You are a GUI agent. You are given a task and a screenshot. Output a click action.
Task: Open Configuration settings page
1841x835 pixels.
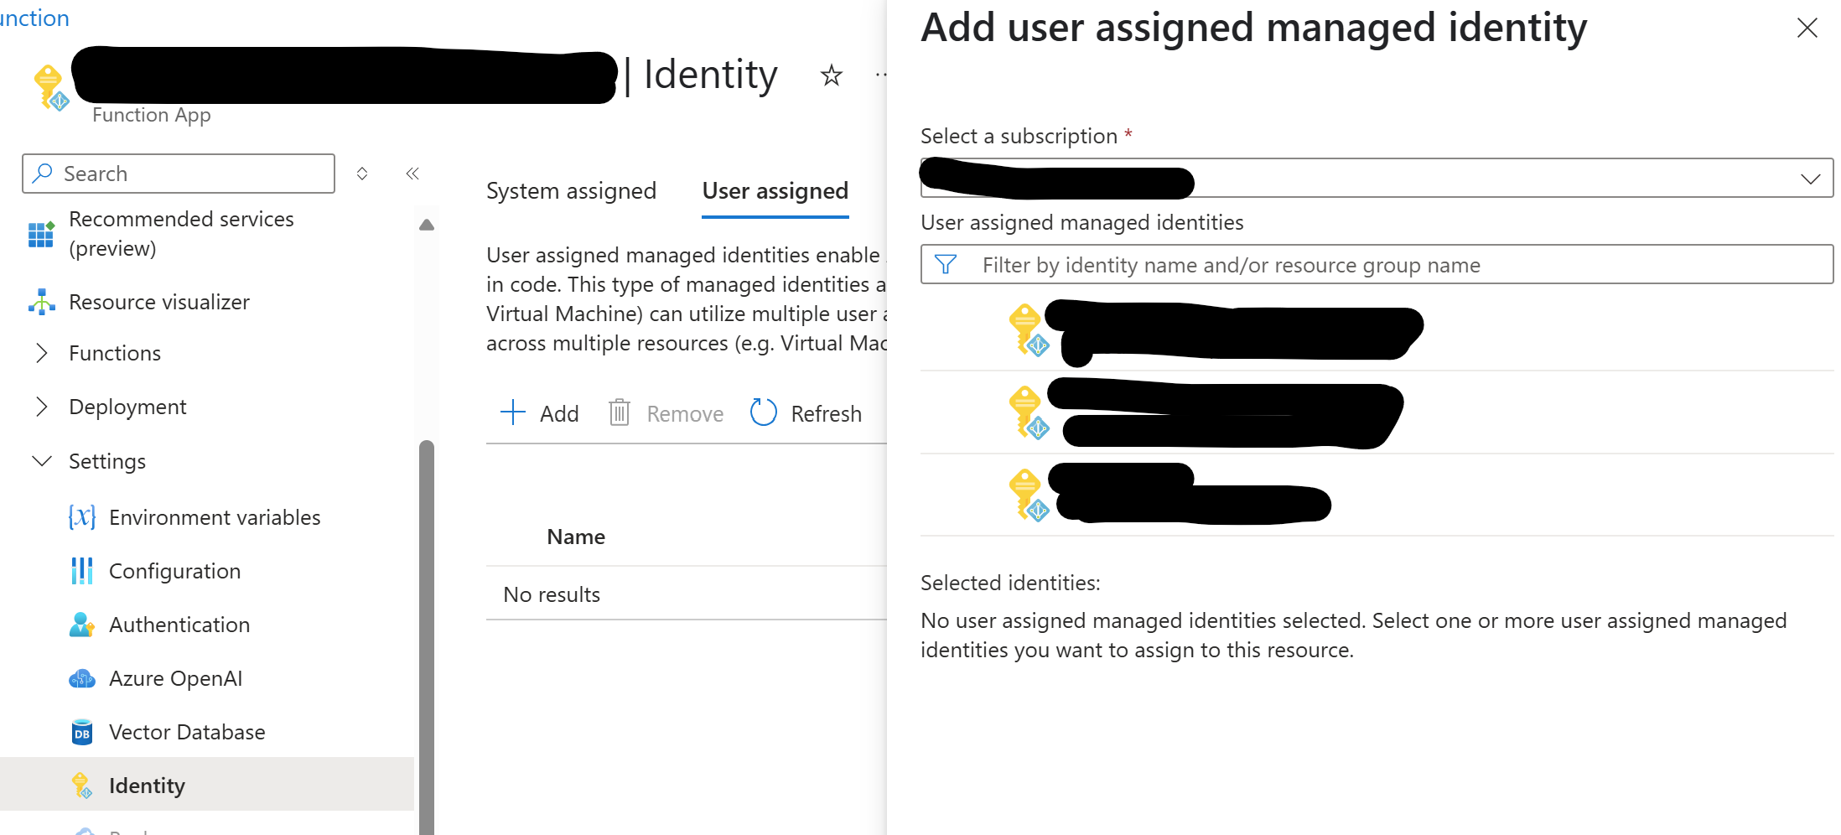coord(174,571)
